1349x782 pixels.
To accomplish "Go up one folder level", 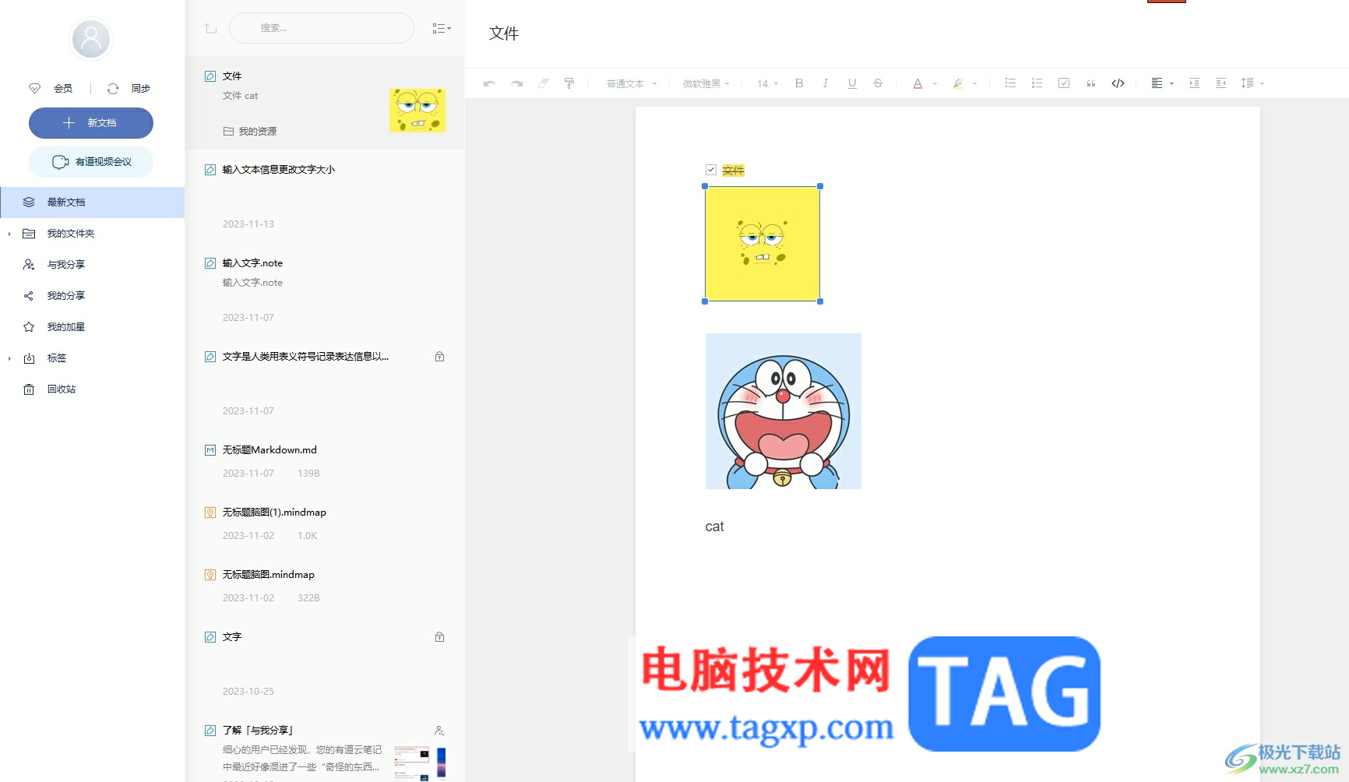I will point(210,28).
